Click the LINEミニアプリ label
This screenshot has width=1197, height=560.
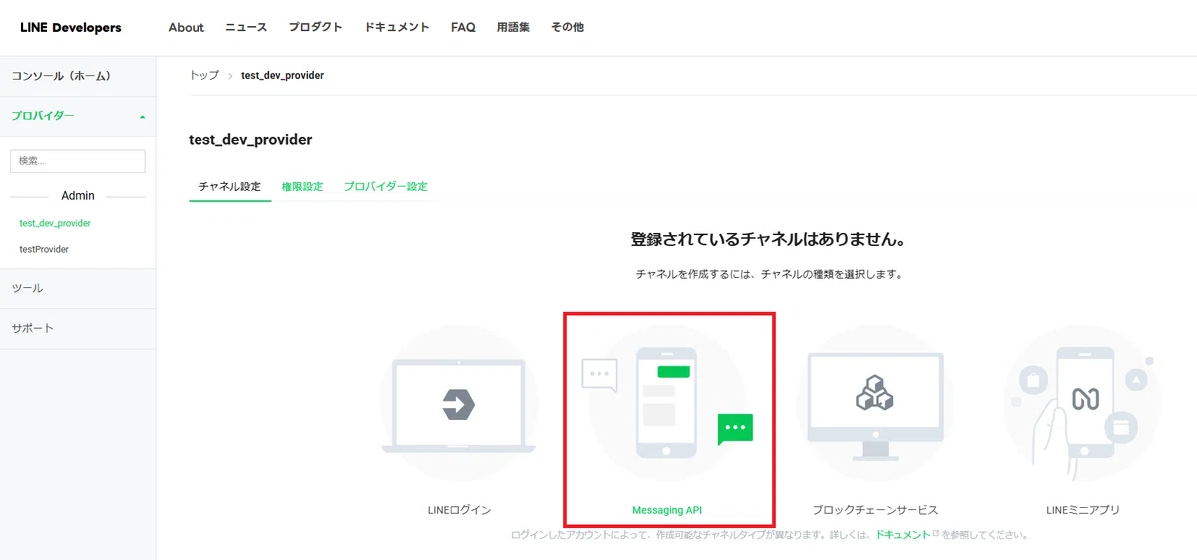pyautogui.click(x=1083, y=510)
